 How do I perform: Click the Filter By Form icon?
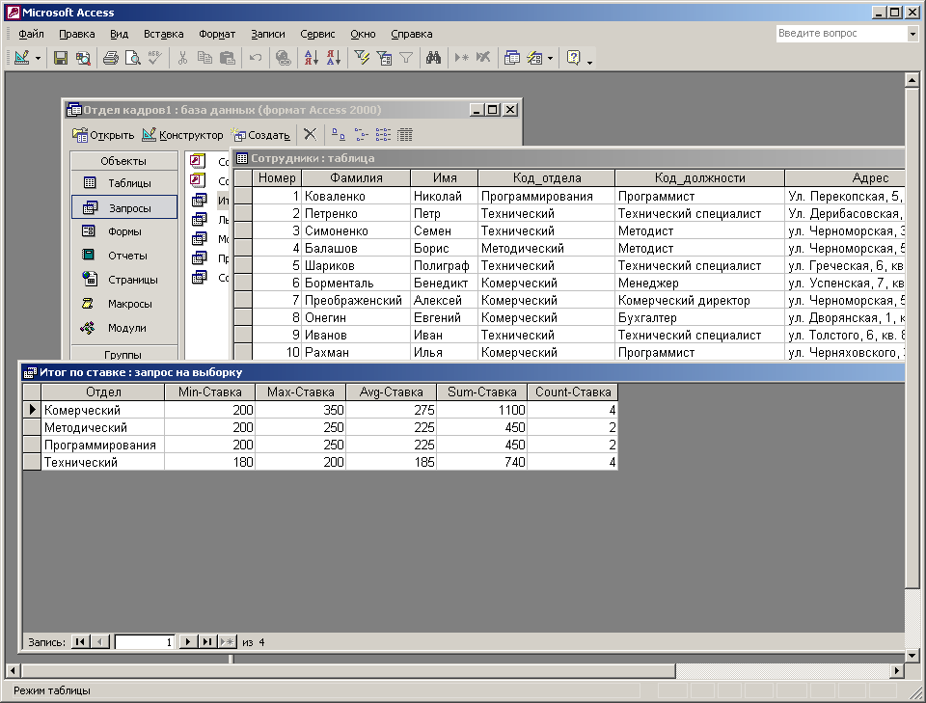point(384,58)
